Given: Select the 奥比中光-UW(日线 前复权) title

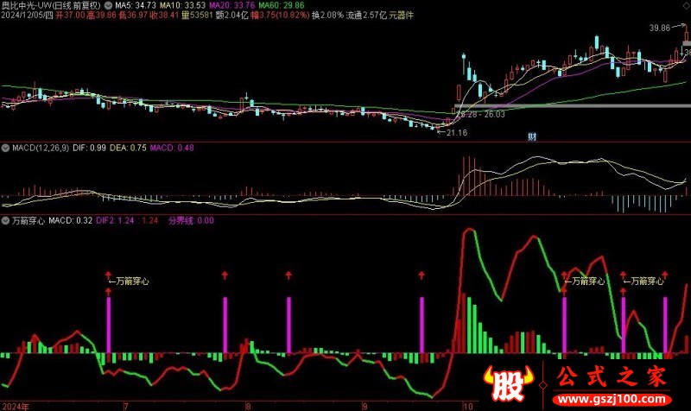Looking at the screenshot, I should pyautogui.click(x=51, y=5).
